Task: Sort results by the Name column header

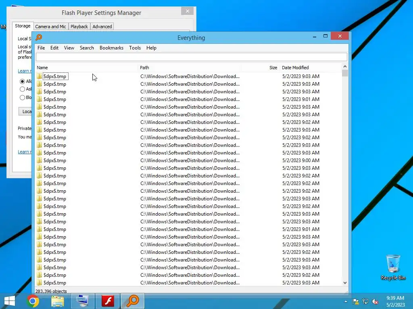Action: pyautogui.click(x=86, y=68)
